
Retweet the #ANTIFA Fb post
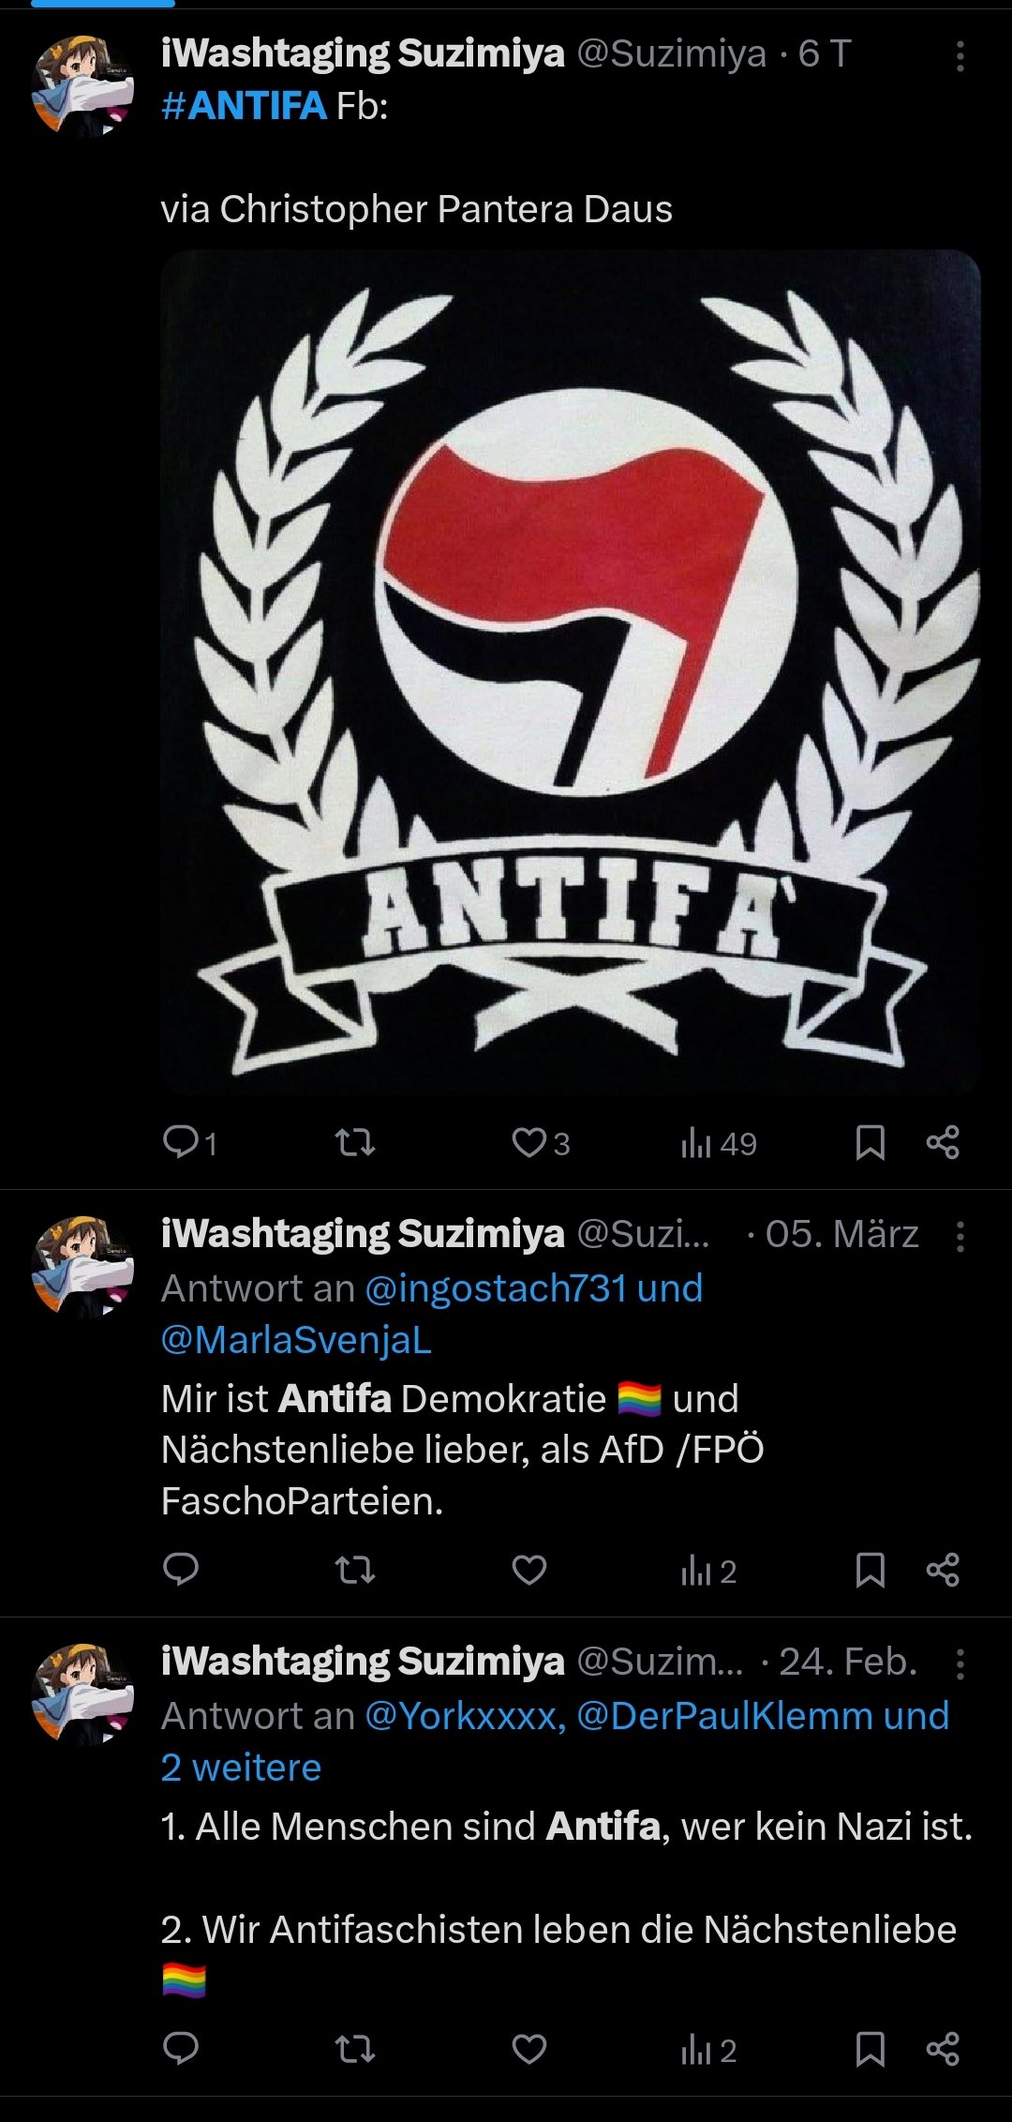tap(355, 1142)
